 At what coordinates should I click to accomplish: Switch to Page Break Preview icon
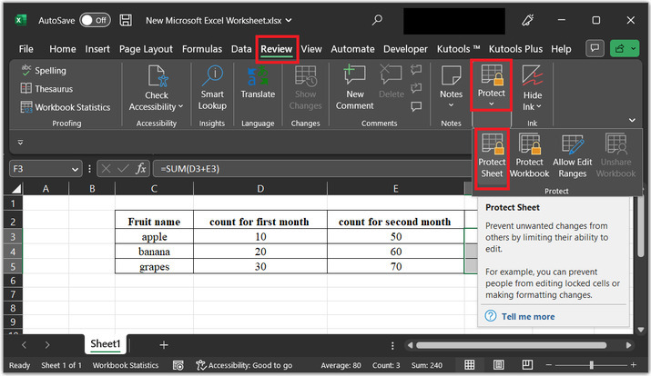click(x=527, y=364)
